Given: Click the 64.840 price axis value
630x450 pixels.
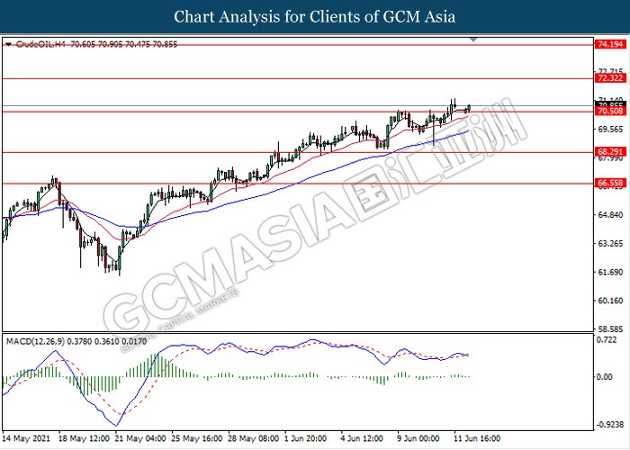Looking at the screenshot, I should tap(611, 215).
